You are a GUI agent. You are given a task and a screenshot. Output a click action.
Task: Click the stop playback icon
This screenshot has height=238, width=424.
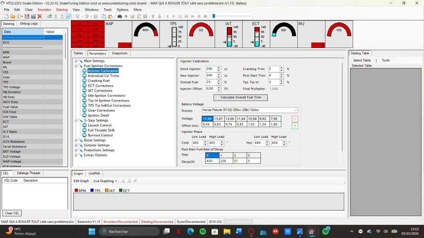coord(205,17)
